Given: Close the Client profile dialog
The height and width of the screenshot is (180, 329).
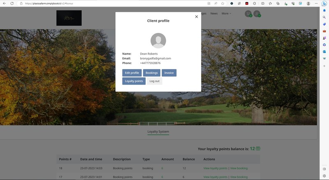Looking at the screenshot, I should 197,16.
